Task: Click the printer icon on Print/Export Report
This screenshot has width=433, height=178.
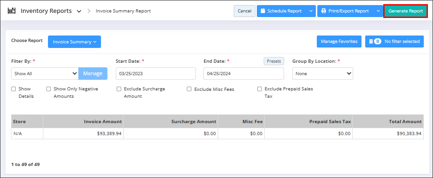Action: pyautogui.click(x=323, y=11)
